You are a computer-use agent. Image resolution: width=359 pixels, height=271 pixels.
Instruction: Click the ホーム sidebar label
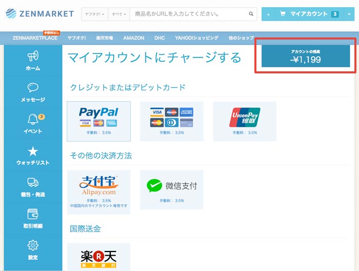pos(33,68)
